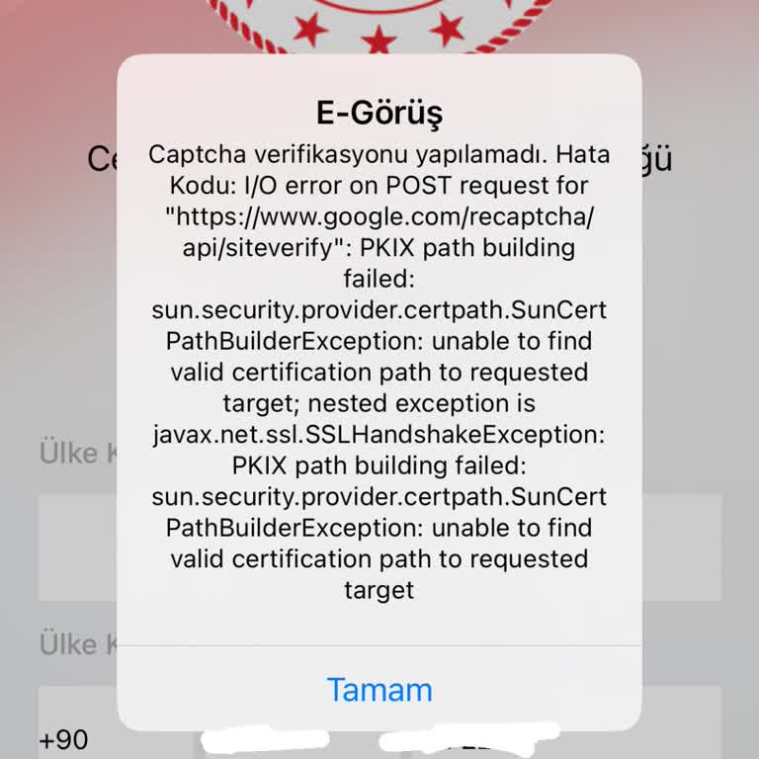Tap the first Ülke K label
759x759 pixels.
(78, 453)
